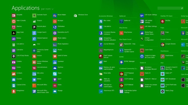Select the Accessoires Windows group header
188x105 pixels.
[x=106, y=16]
